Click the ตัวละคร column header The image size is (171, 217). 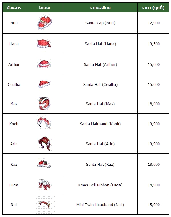point(14,7)
